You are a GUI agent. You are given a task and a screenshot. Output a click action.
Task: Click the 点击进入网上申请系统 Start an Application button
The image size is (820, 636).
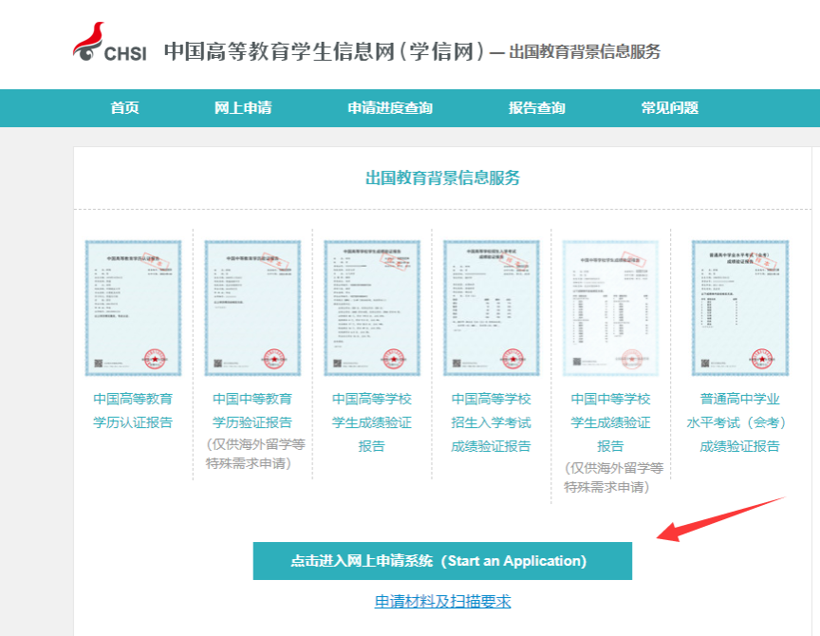tap(442, 561)
